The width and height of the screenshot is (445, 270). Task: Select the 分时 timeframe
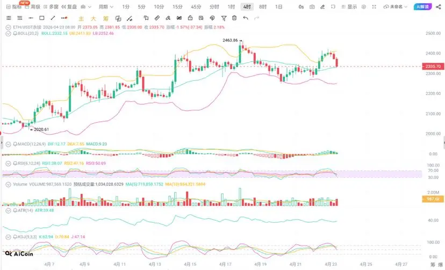coord(214,6)
